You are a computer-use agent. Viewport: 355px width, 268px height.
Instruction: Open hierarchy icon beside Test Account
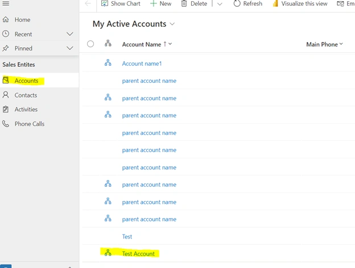click(108, 253)
